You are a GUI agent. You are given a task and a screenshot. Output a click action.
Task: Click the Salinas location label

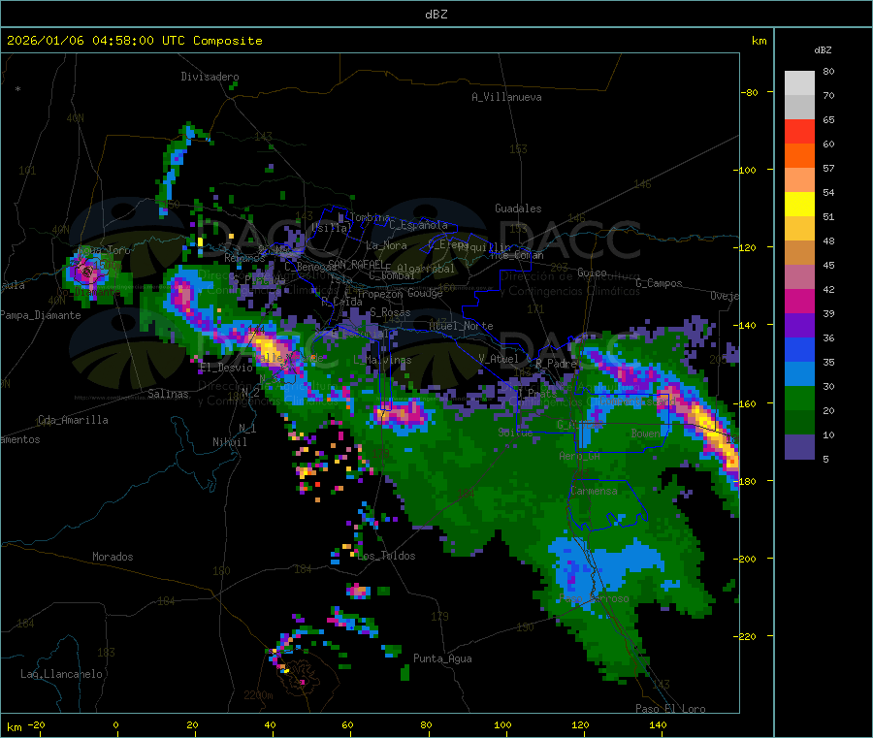[168, 394]
